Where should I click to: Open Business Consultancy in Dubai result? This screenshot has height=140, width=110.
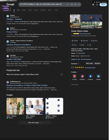point(27,85)
